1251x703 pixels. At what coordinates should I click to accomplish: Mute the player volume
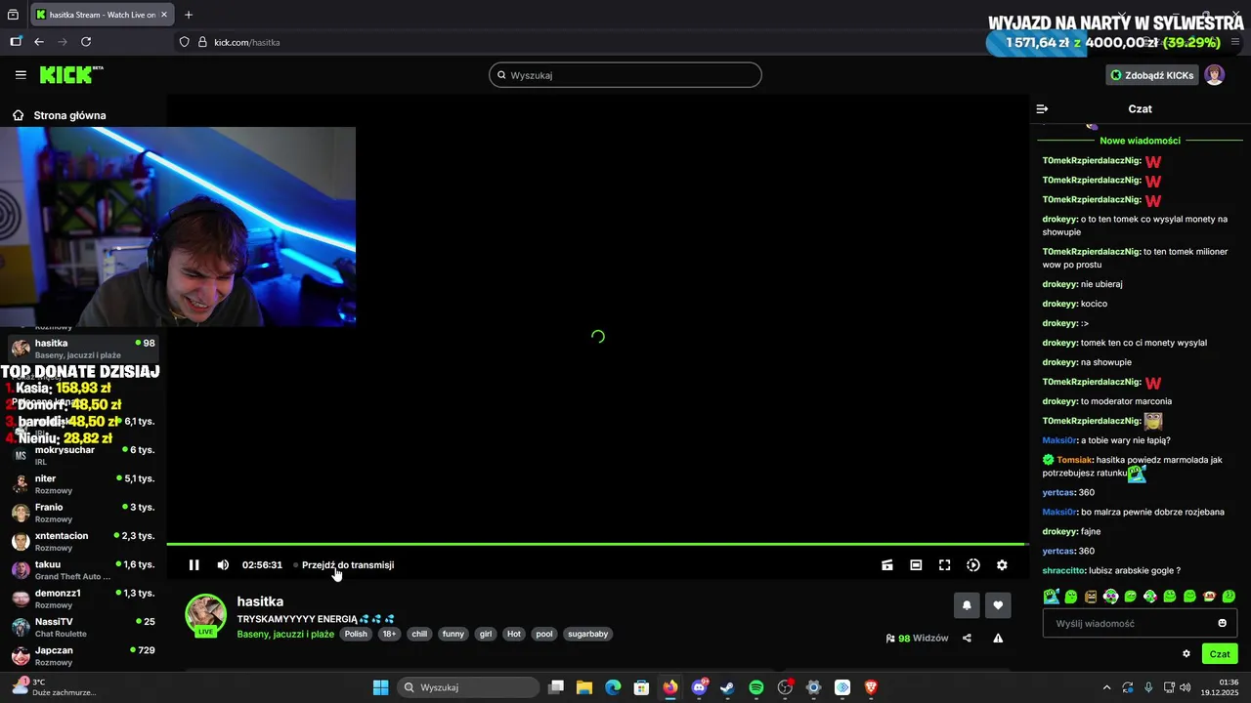(x=223, y=564)
